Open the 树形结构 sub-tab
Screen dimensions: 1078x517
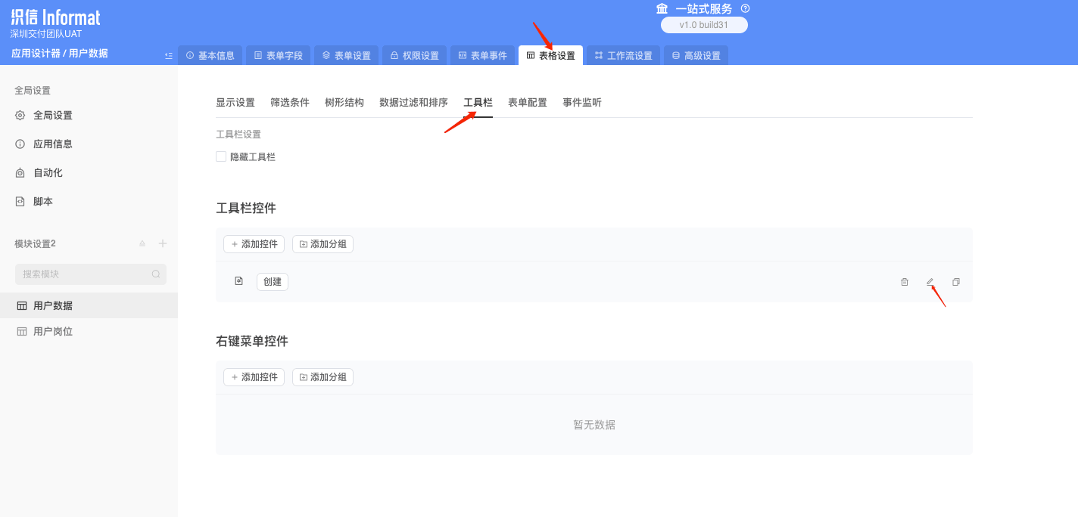coord(344,102)
